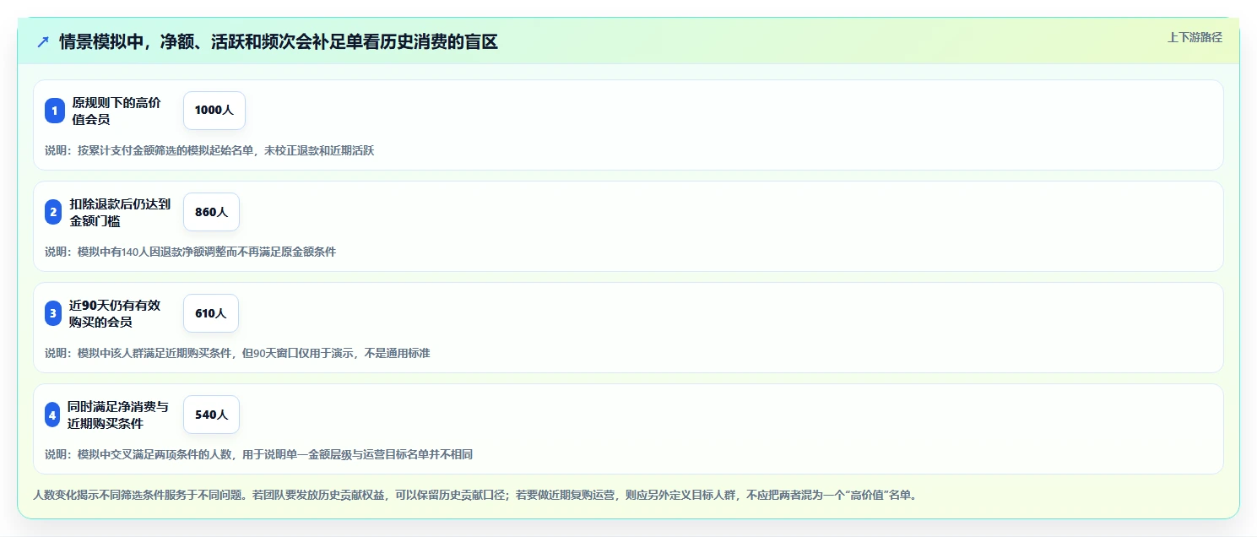Click the 上下游路径 label at top right
This screenshot has height=537, width=1257.
pos(1195,37)
